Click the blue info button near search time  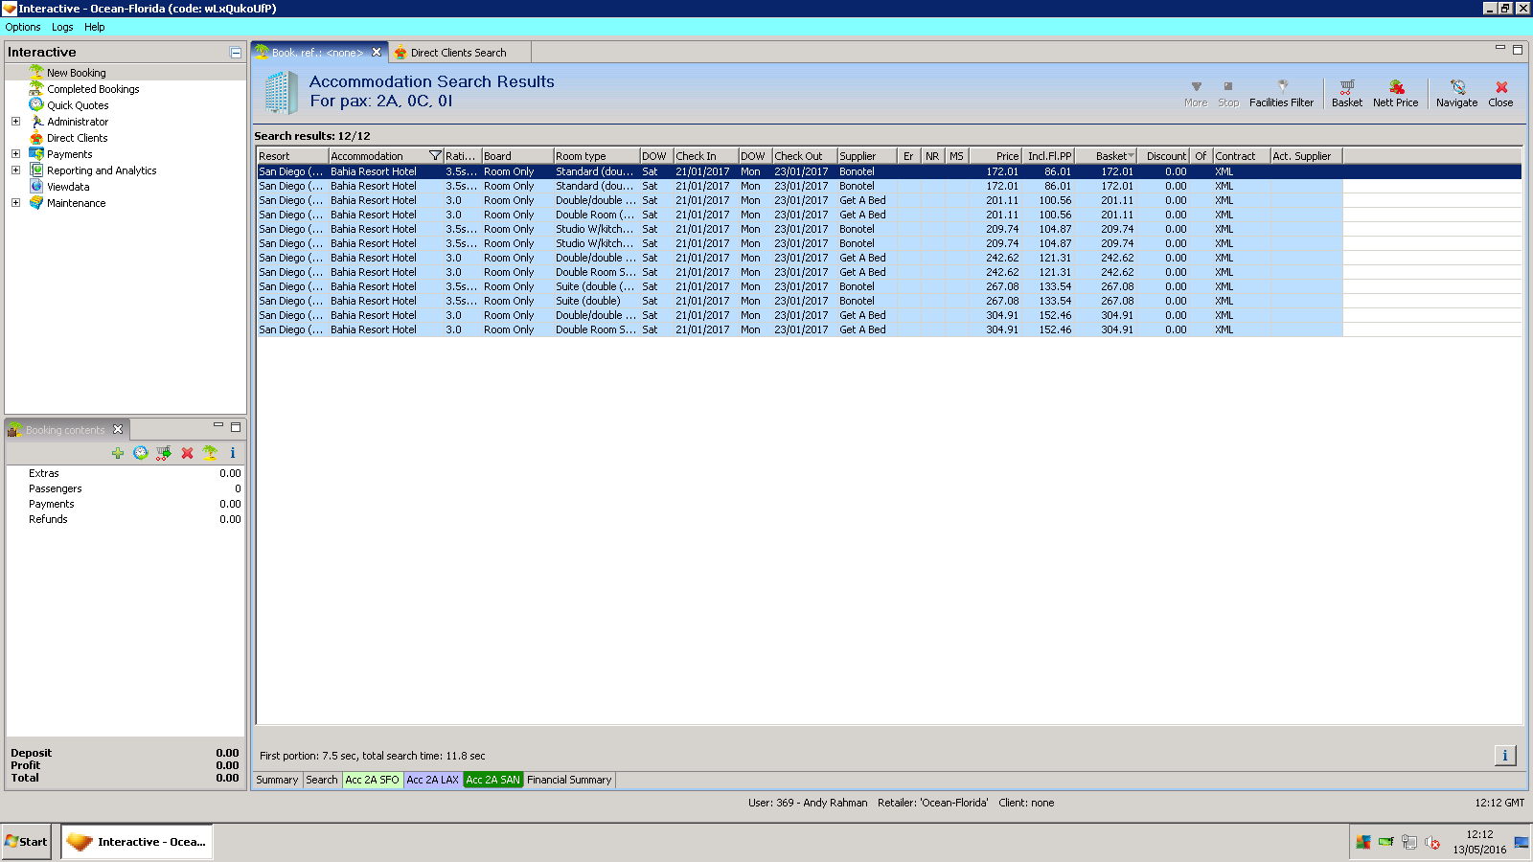[1504, 756]
